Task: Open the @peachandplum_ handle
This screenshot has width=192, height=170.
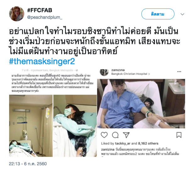Action: point(45,18)
